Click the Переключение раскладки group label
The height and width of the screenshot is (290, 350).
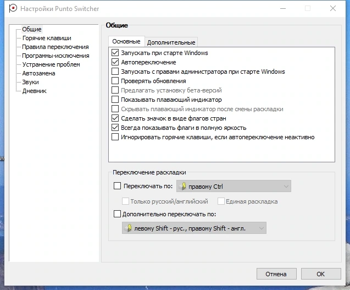[x=149, y=172]
